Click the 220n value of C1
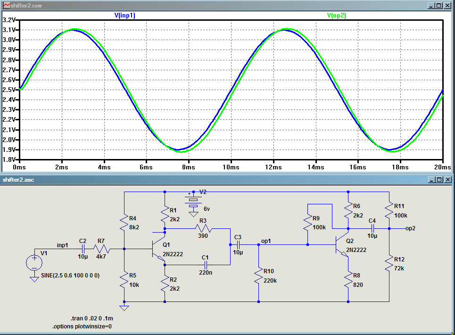 point(206,273)
